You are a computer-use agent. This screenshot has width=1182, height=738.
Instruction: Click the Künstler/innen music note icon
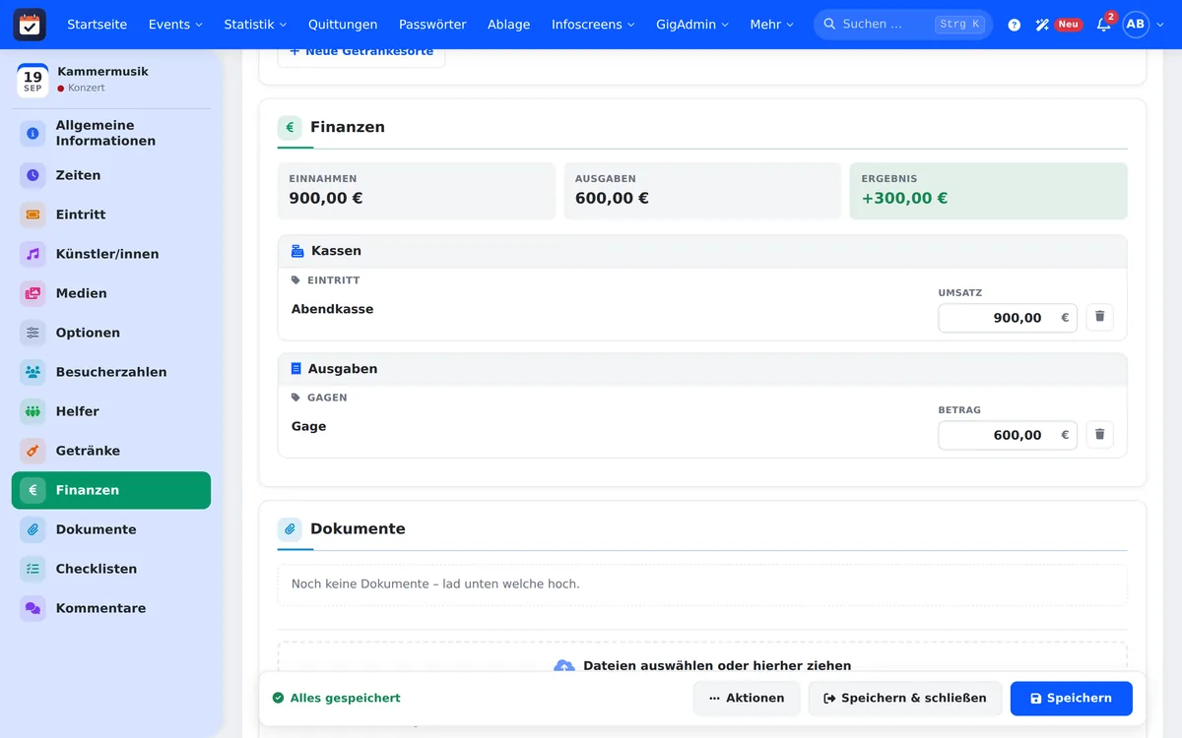(x=33, y=254)
